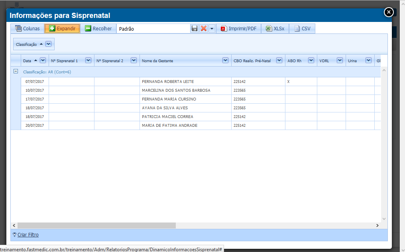Screen dimensions: 405x252
Task: Open the Classificação group filter dropdown
Action: click(48, 44)
